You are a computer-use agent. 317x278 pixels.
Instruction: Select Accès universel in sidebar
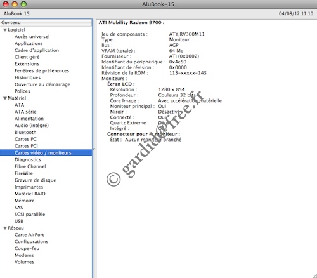coord(32,37)
